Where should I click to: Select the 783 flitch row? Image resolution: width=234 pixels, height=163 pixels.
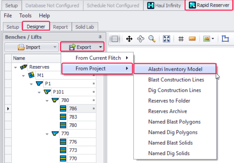(81, 117)
